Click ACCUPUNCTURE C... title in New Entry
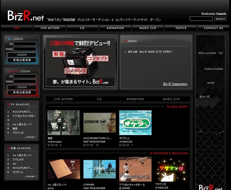Image resolution: width=231 pixels, height=190 pixels. [97, 138]
